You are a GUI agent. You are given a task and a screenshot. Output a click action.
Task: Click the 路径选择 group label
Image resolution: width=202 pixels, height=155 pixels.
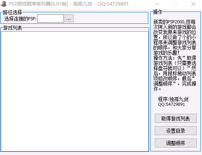(x=12, y=12)
